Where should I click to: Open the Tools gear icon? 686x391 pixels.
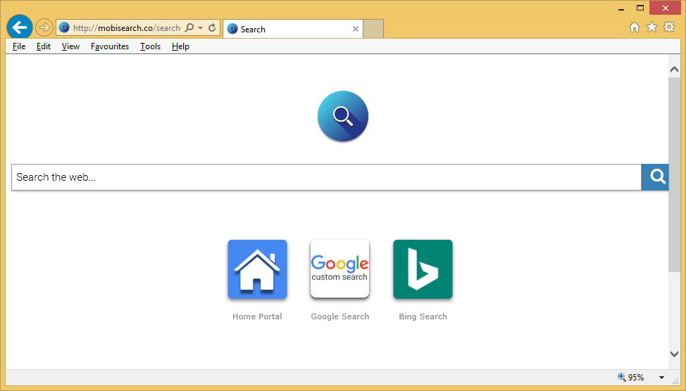click(669, 27)
